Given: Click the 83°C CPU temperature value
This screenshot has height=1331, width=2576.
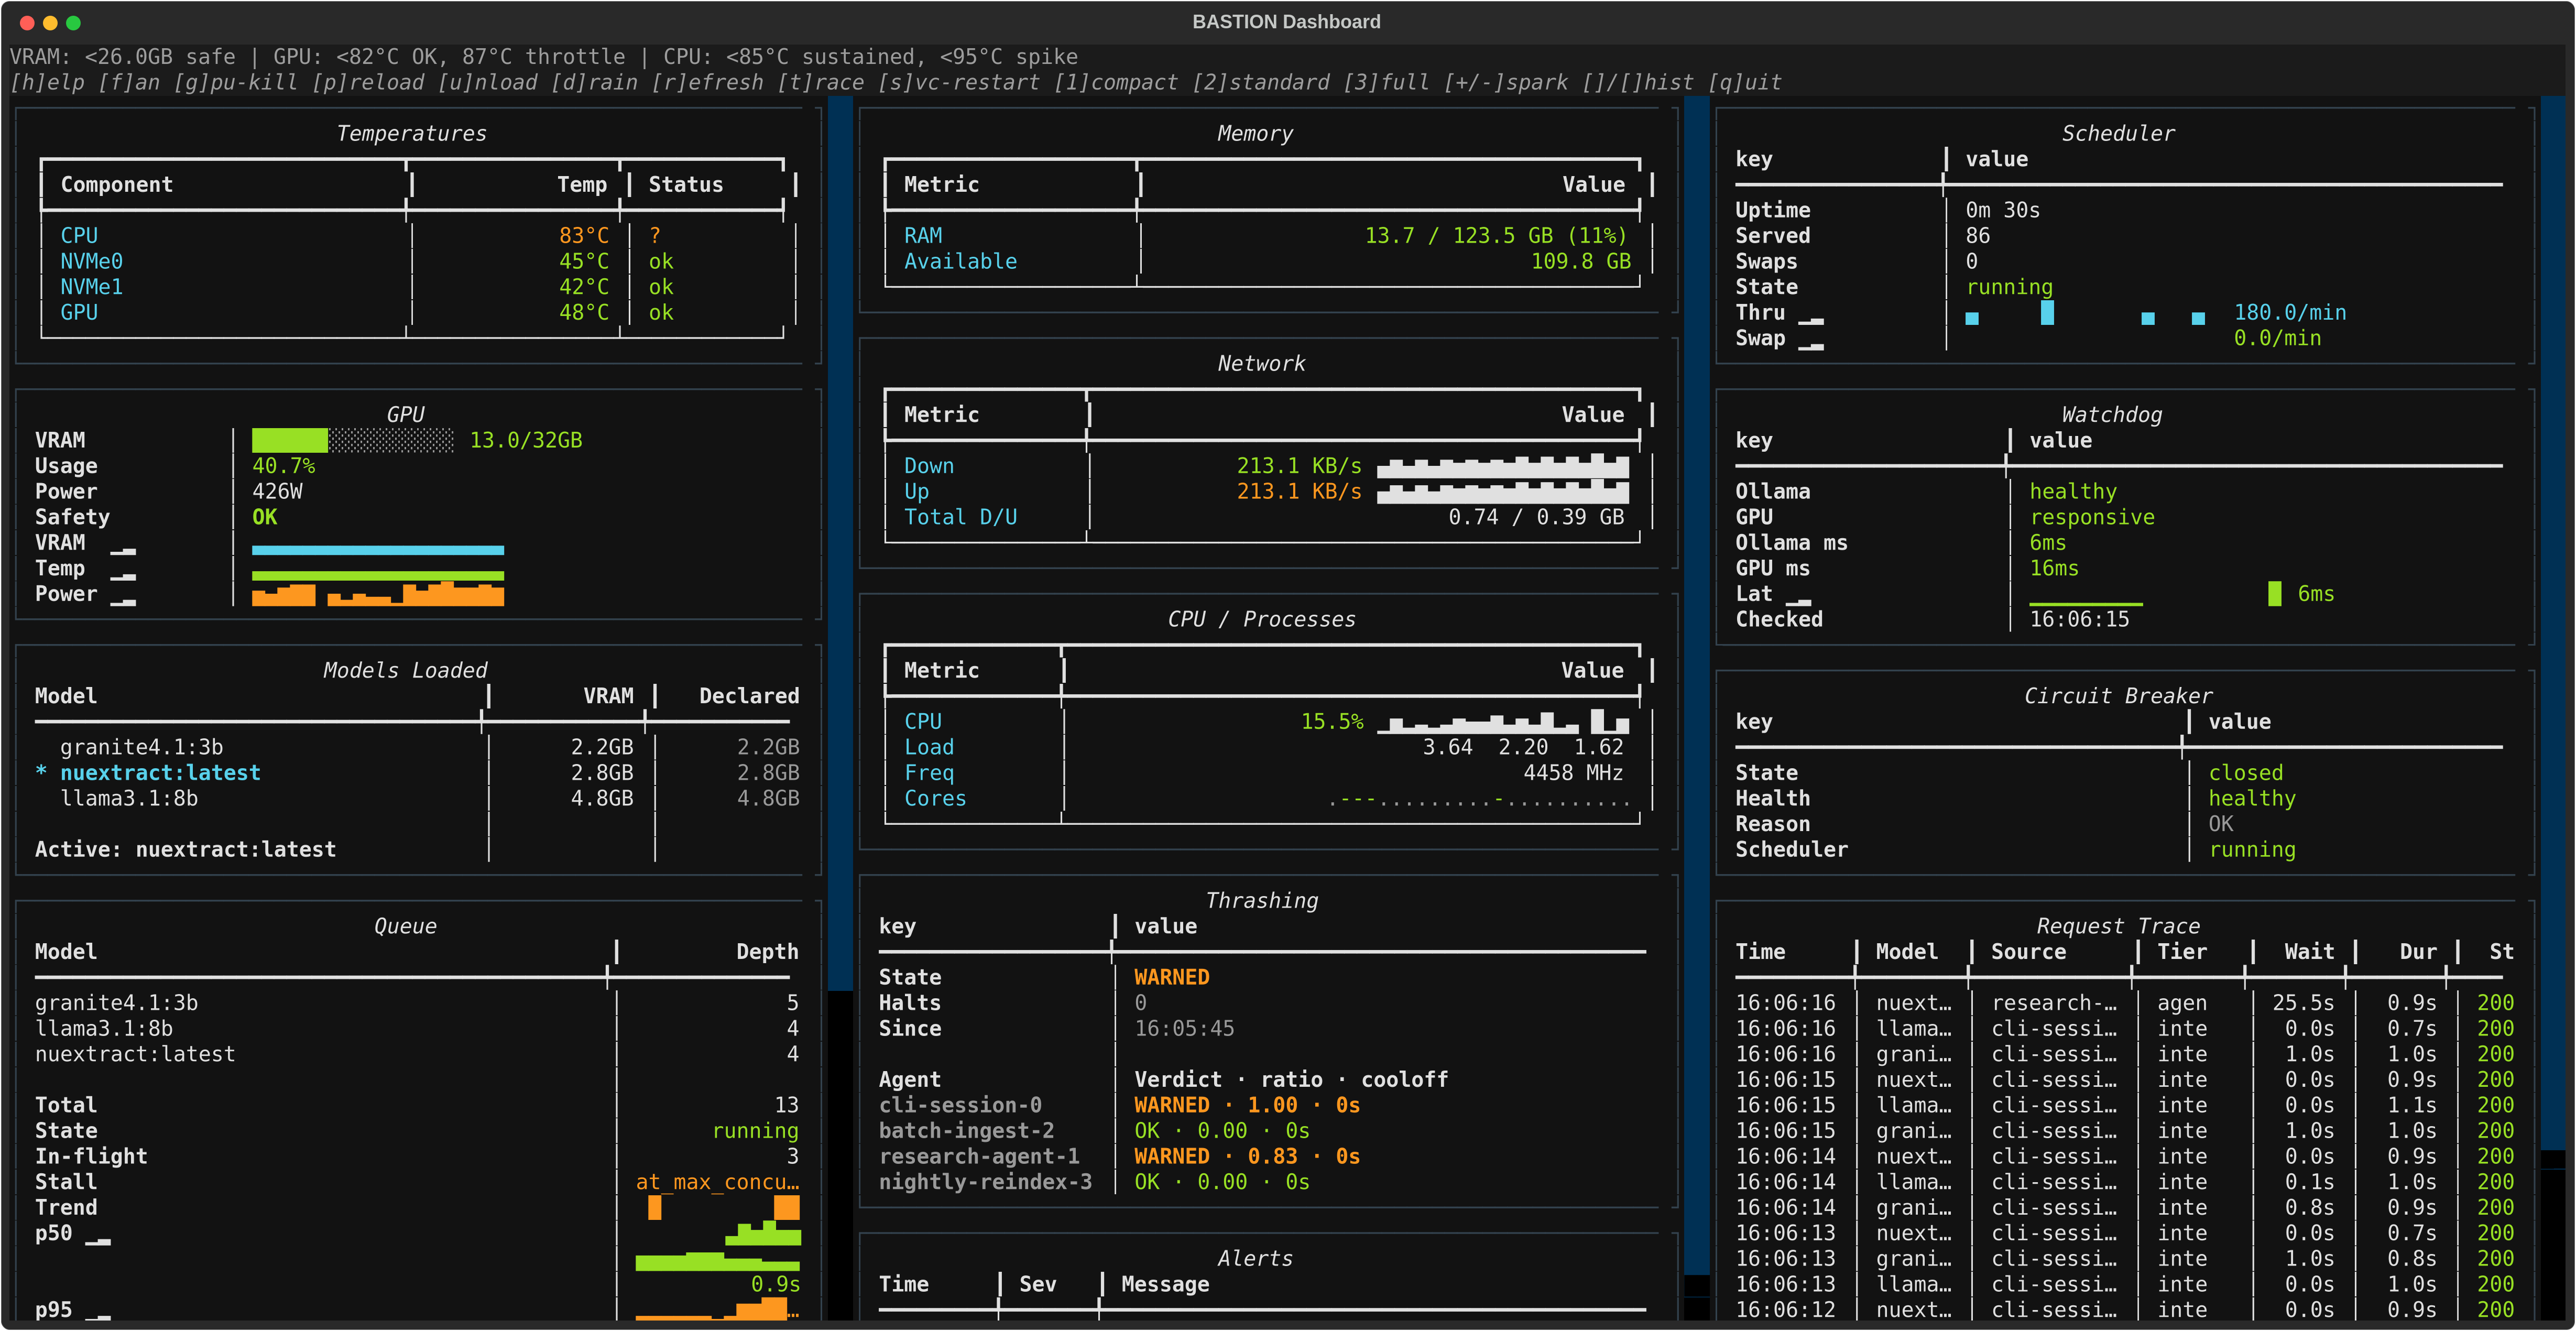Looking at the screenshot, I should point(584,236).
